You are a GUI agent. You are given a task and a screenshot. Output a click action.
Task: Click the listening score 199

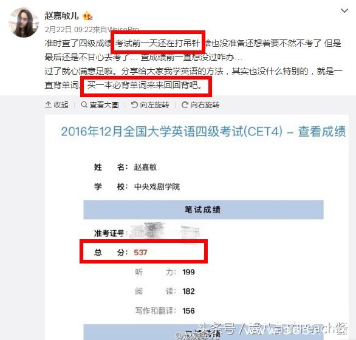coord(188,272)
